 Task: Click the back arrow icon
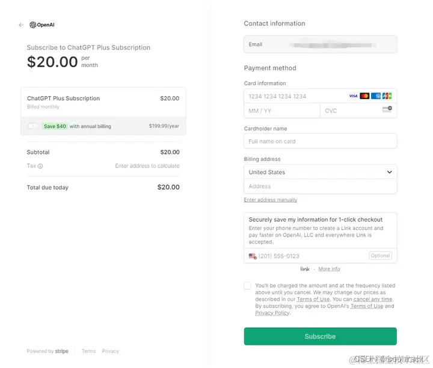[21, 25]
